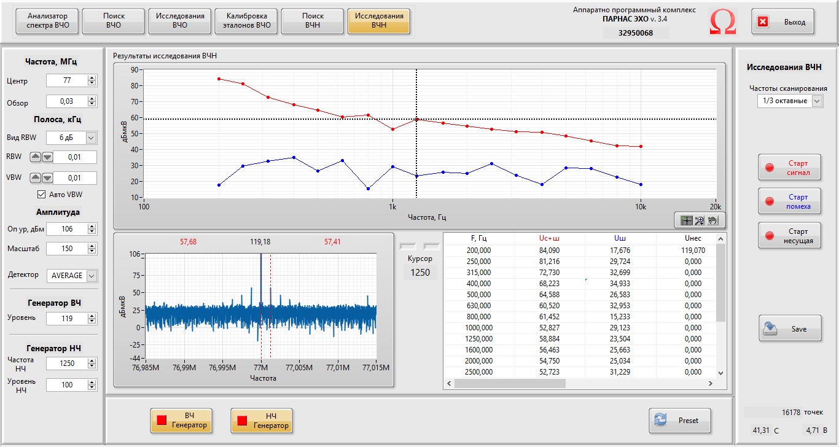Image resolution: width=839 pixels, height=447 pixels.
Task: Select the crosshair cursor tool in graph palette
Action: pyautogui.click(x=687, y=220)
